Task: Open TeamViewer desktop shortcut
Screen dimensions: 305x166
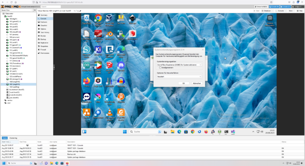Action: (x=87, y=98)
